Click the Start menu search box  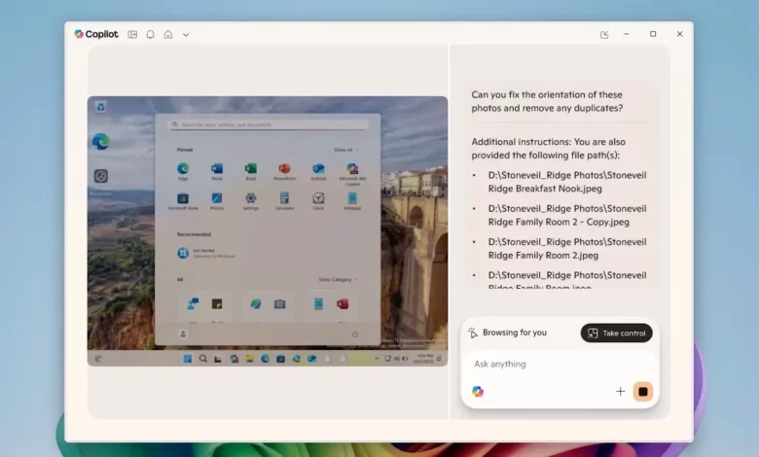(268, 124)
